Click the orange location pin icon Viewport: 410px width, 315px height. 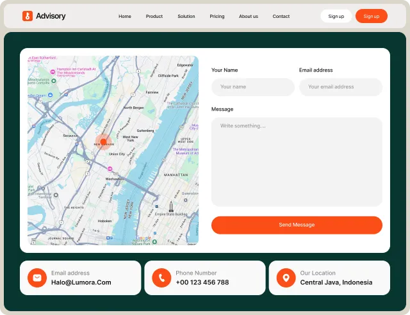[x=286, y=278]
